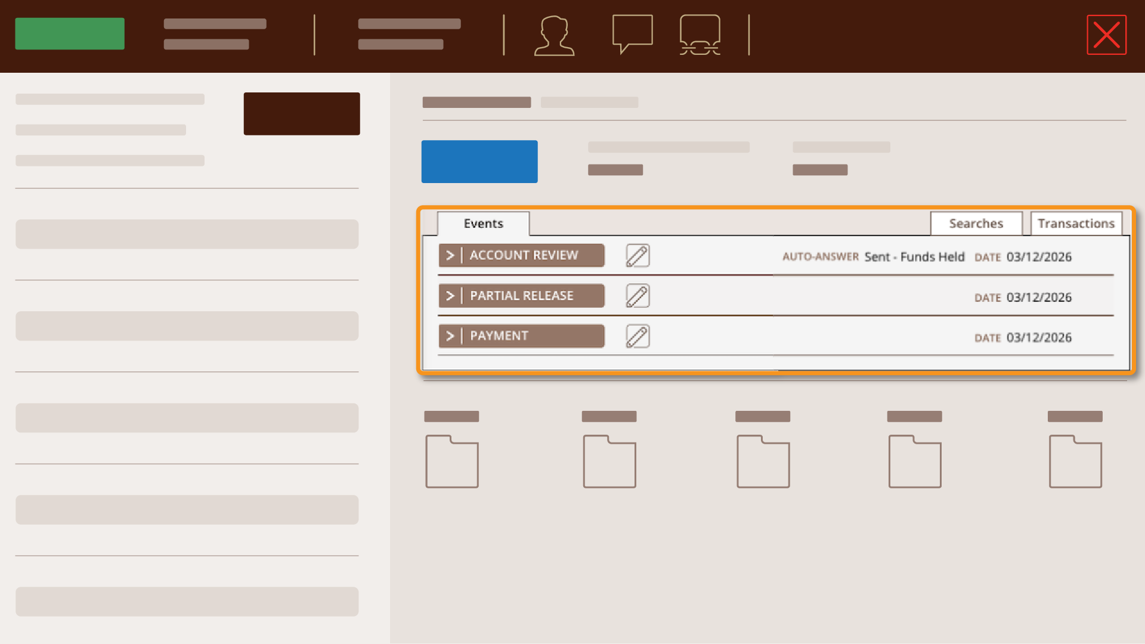Open the first folder icon
Screen dimensions: 1145x644
(451, 462)
